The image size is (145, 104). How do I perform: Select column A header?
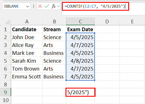click(x=27, y=21)
